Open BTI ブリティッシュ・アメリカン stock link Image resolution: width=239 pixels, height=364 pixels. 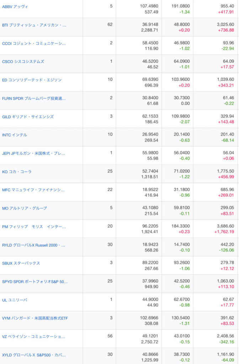tap(34, 25)
